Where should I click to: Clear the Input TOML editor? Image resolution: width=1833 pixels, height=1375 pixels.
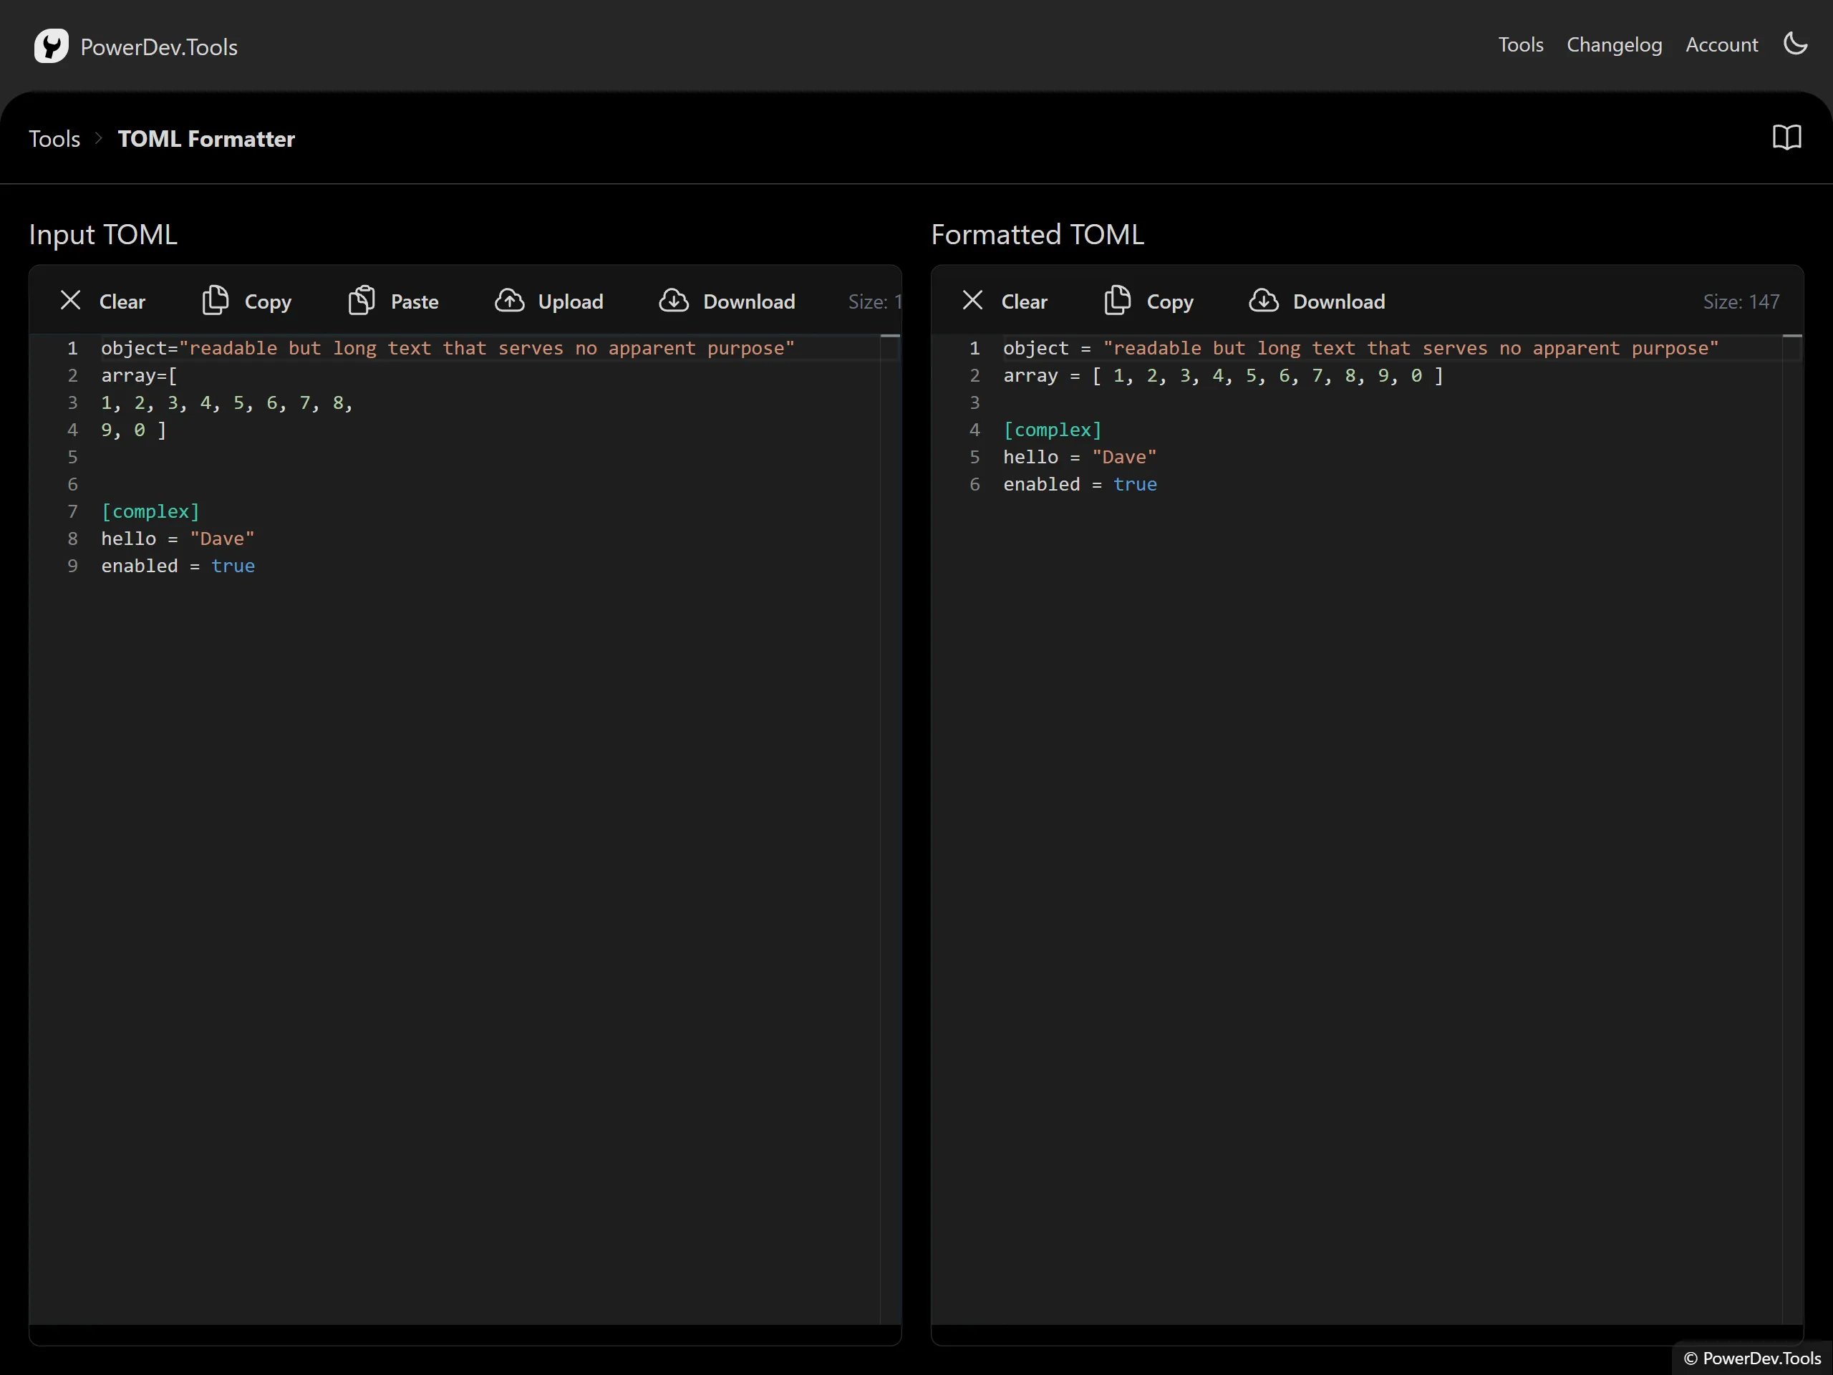103,301
